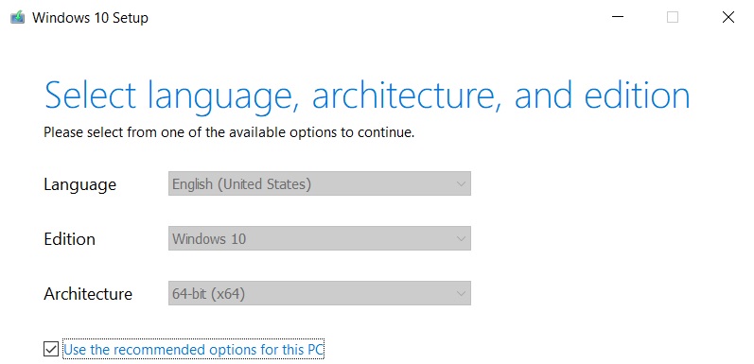Click the 'Please select from one of the available options' text
754x364 pixels.
pos(229,132)
